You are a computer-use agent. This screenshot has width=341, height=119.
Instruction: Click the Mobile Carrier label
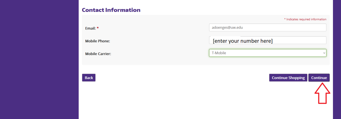98,54
